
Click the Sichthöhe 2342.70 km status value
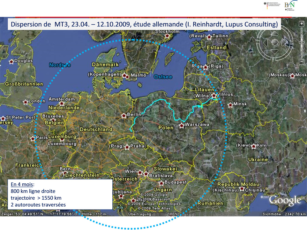pyautogui.click(x=284, y=214)
